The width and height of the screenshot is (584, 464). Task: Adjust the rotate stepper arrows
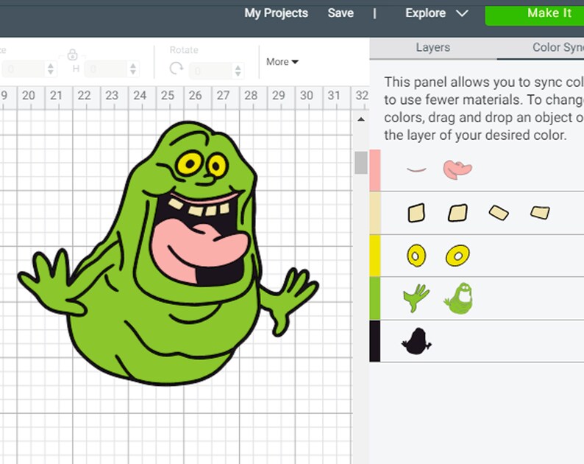238,70
